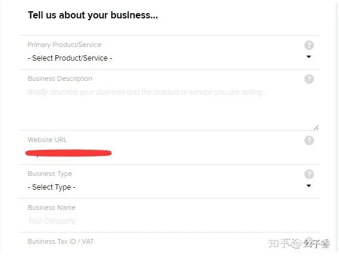Click the Business Tax ID / VAT field

[x=169, y=243]
